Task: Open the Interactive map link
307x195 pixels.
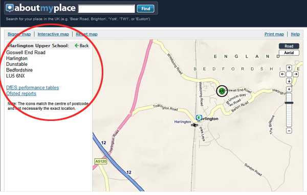Action: pos(53,34)
